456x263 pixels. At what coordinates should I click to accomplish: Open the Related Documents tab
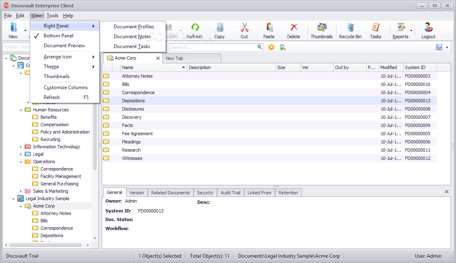(170, 193)
